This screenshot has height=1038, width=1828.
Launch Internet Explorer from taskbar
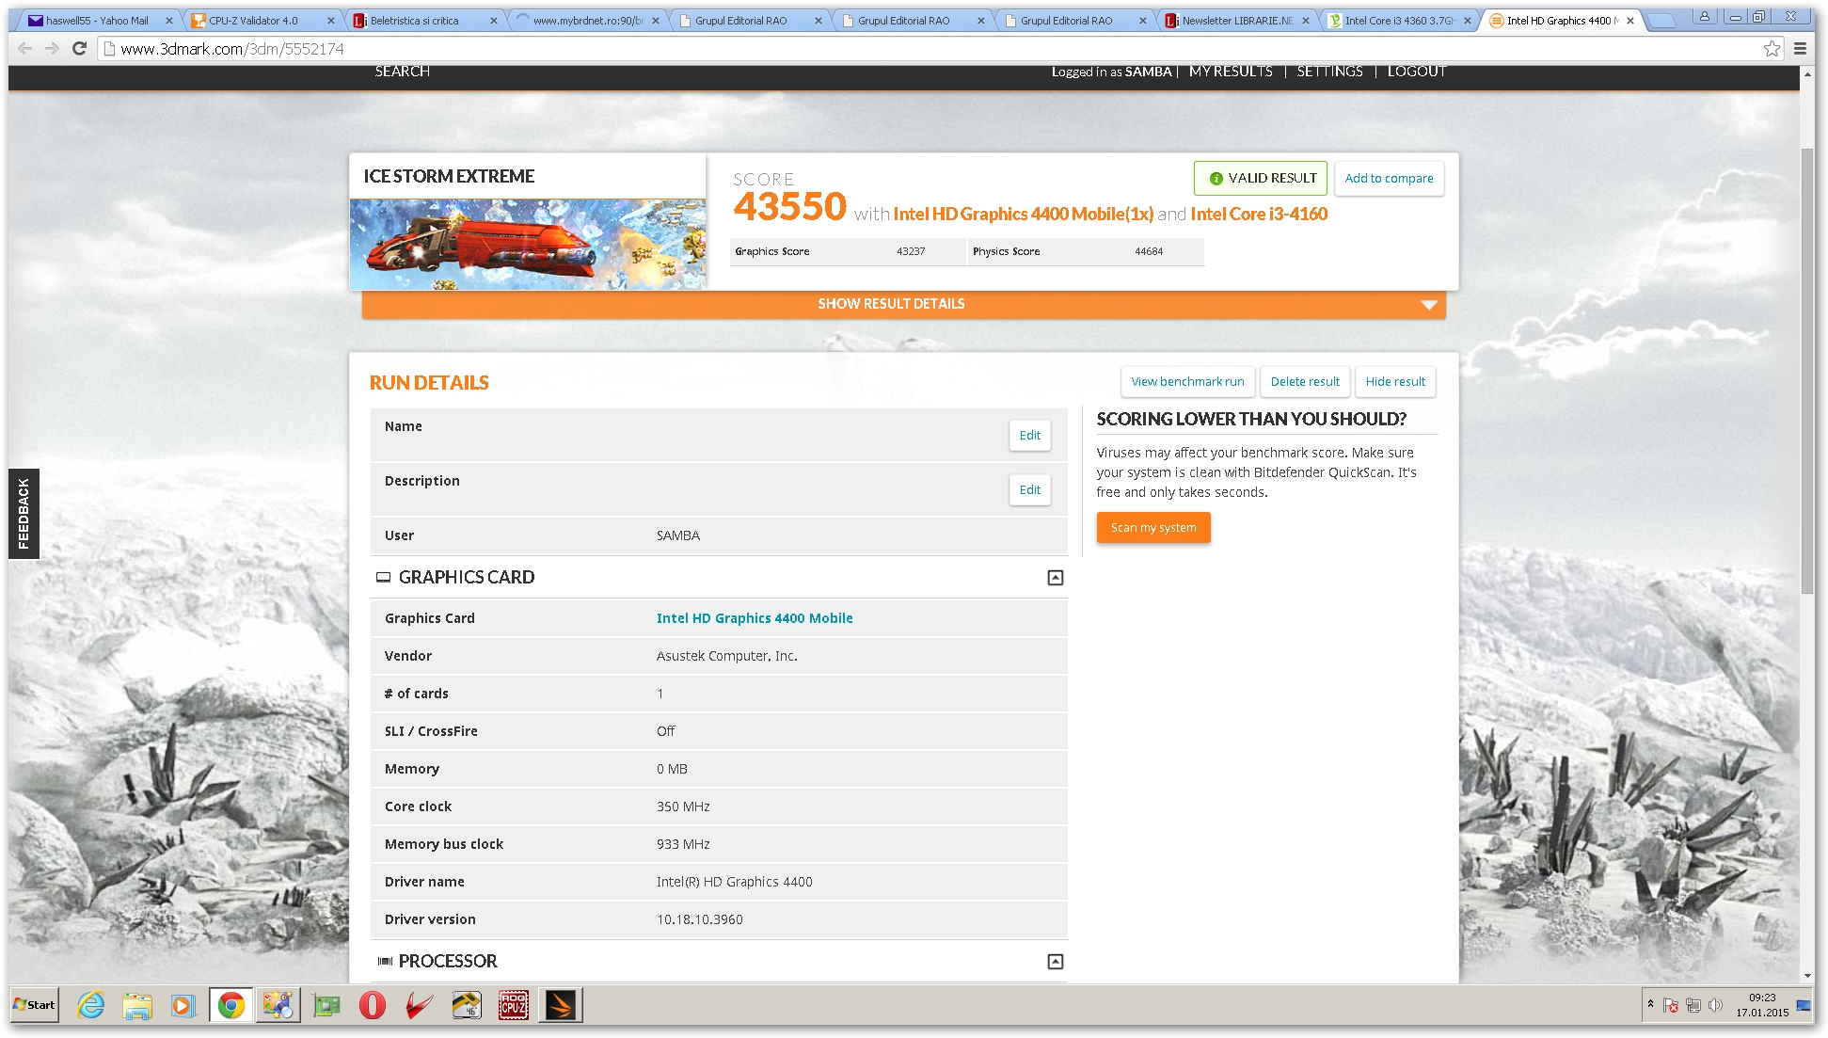click(x=91, y=1005)
